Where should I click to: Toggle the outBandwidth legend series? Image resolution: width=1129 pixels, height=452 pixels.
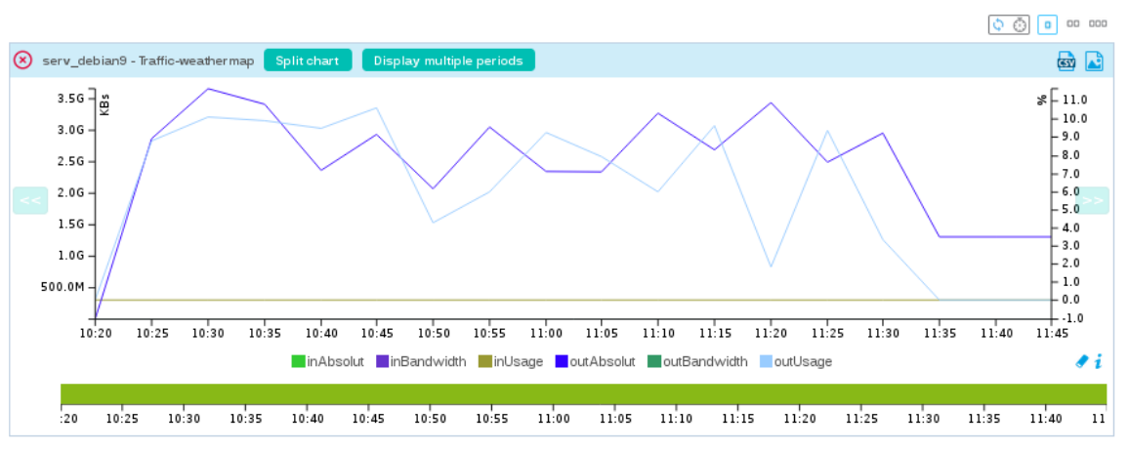(x=696, y=361)
